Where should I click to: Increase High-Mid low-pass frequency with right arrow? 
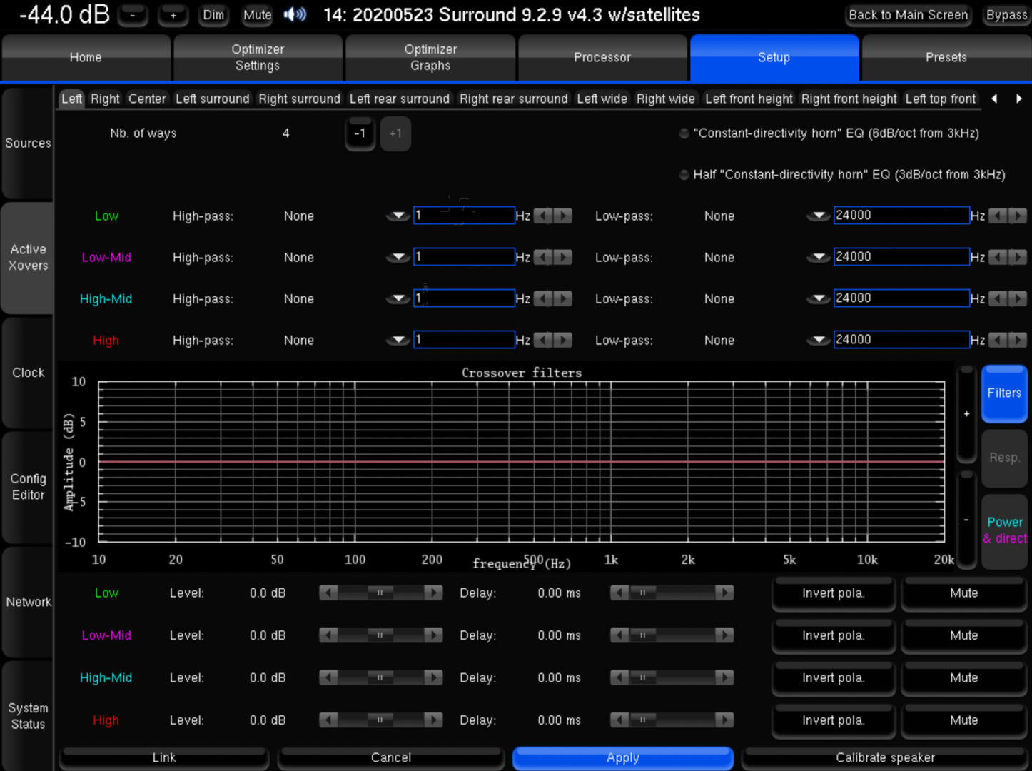(x=1018, y=298)
